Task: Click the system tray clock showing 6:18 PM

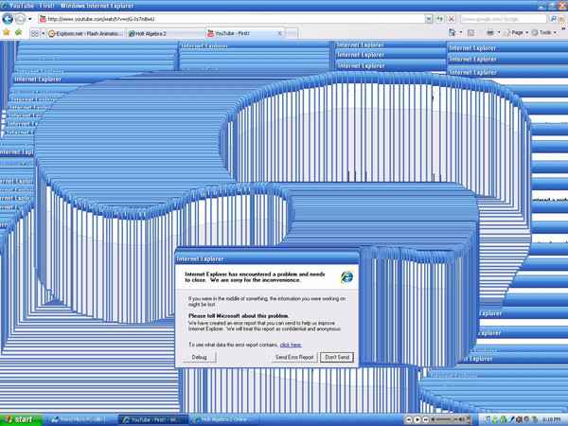Action: (x=551, y=419)
